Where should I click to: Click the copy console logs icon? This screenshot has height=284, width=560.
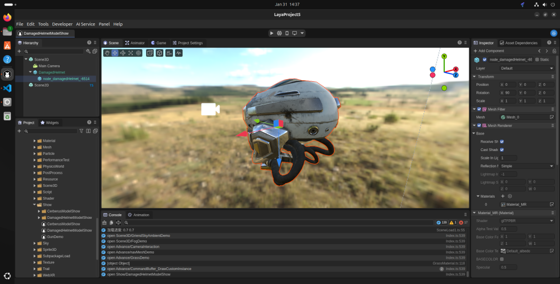(111, 222)
